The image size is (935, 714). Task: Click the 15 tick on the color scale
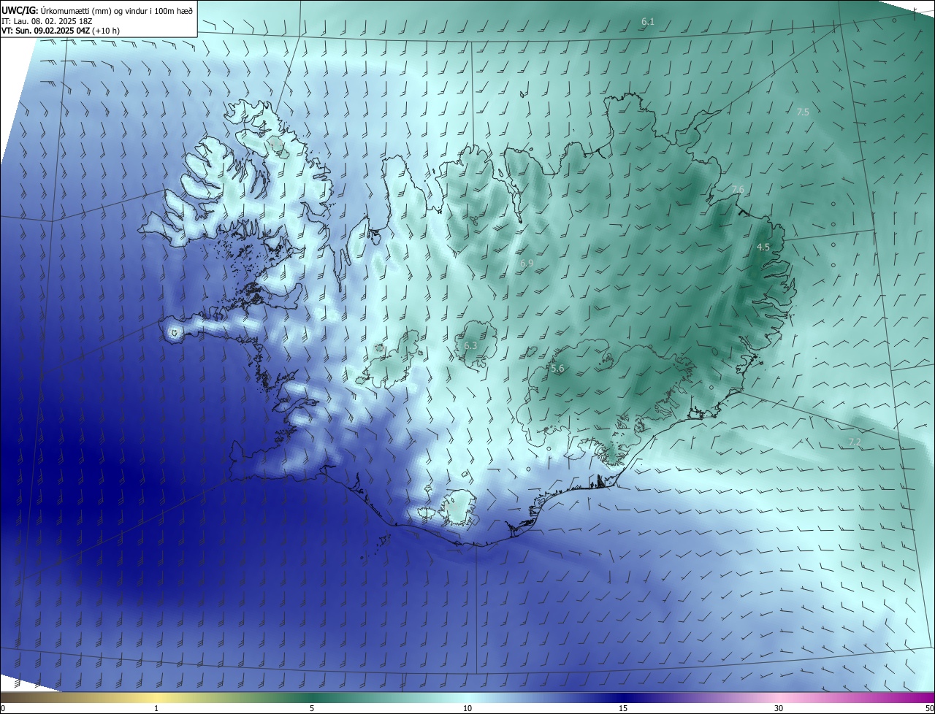(623, 708)
